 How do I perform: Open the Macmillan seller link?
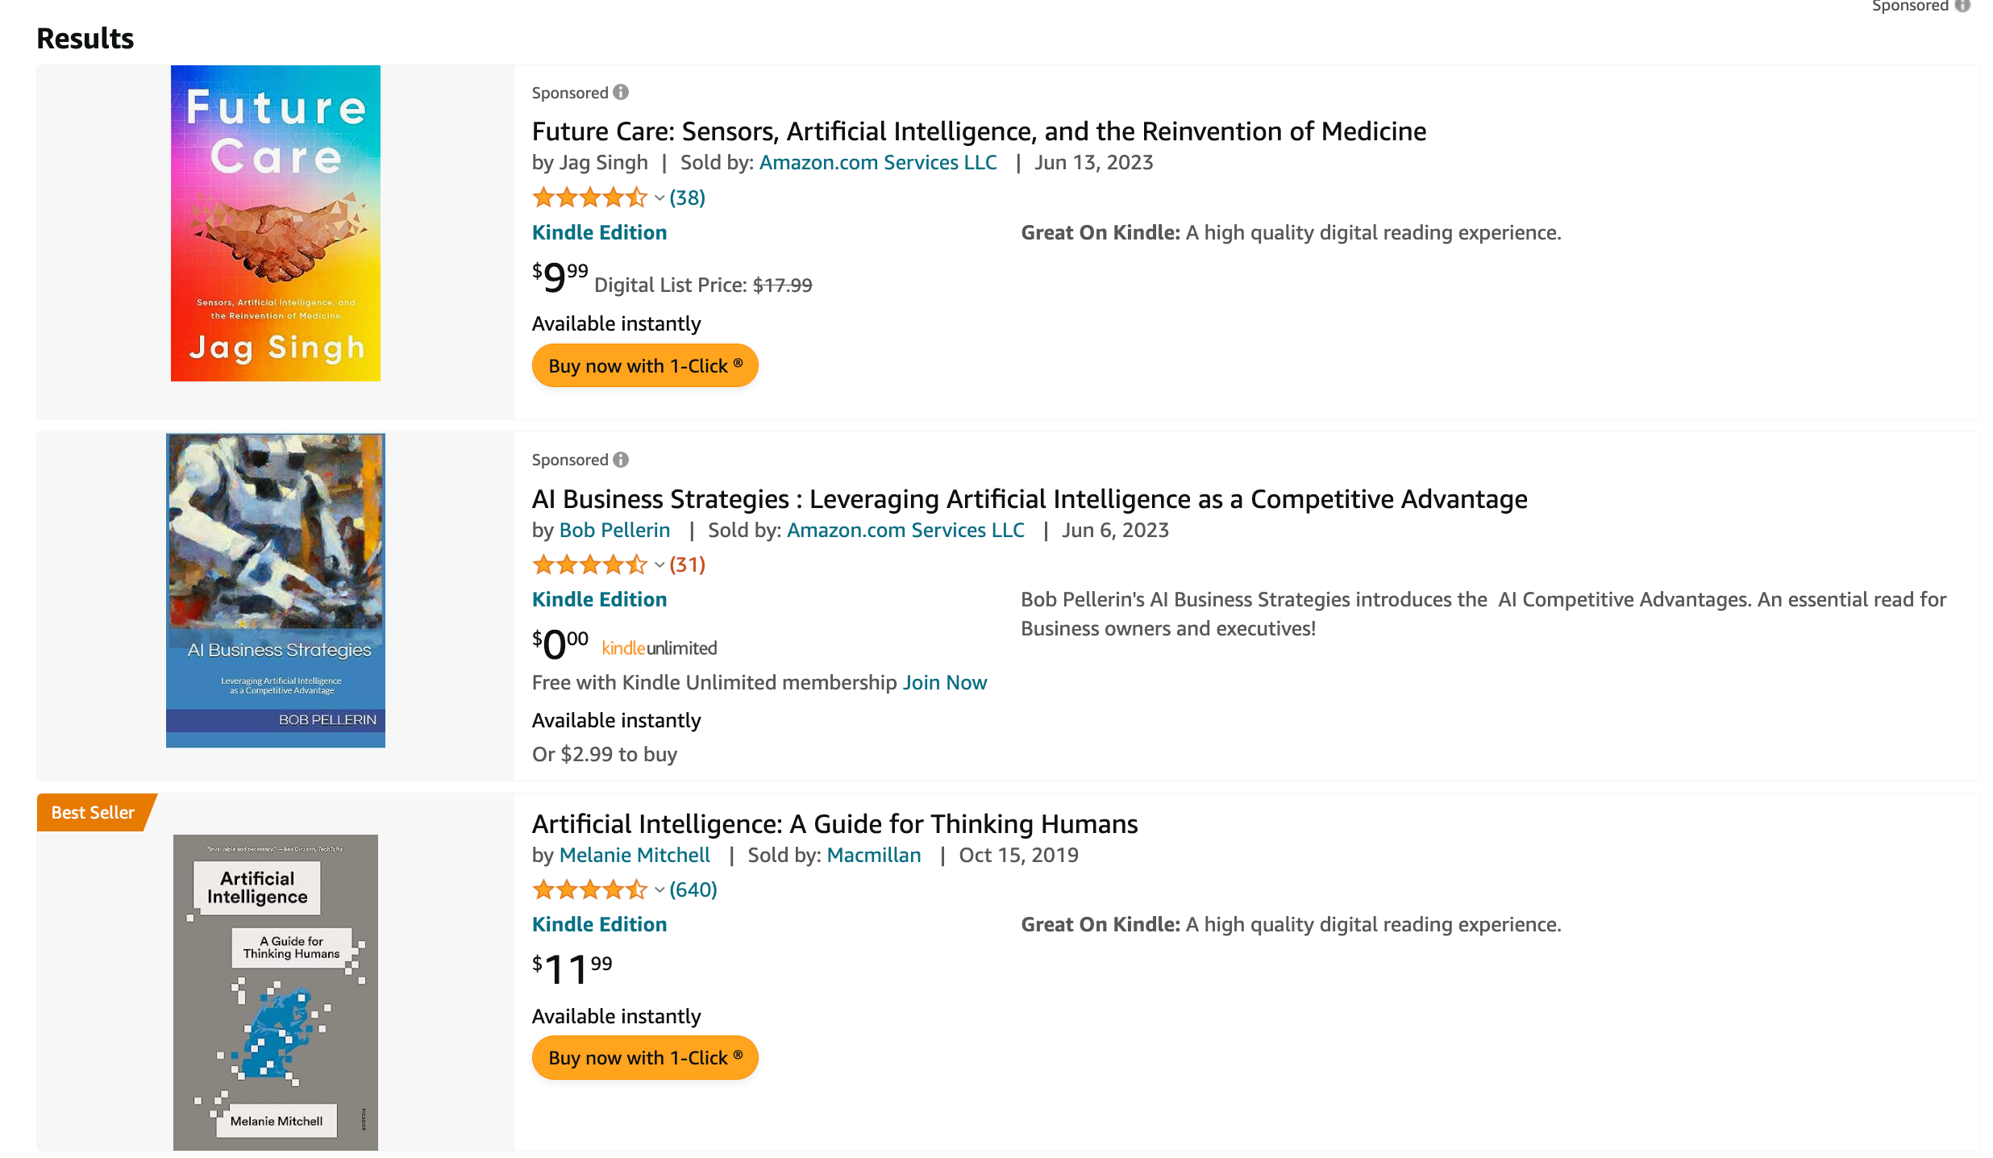pos(874,855)
